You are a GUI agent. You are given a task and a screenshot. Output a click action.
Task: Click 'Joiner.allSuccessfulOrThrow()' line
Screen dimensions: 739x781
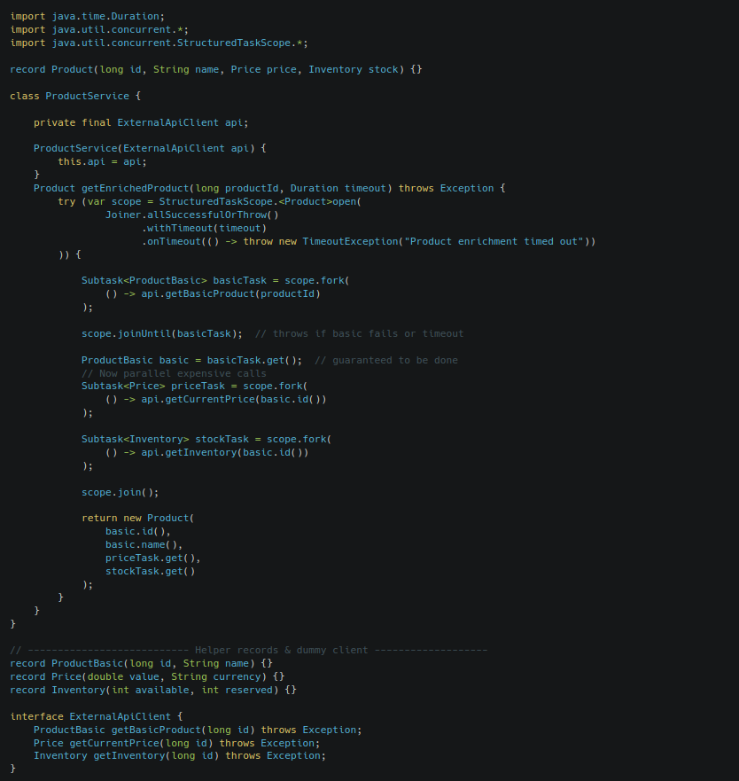(191, 215)
